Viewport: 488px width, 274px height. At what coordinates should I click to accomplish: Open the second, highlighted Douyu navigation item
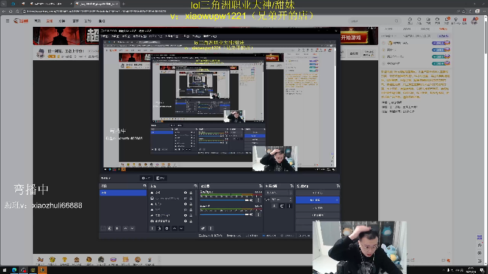[x=49, y=21]
